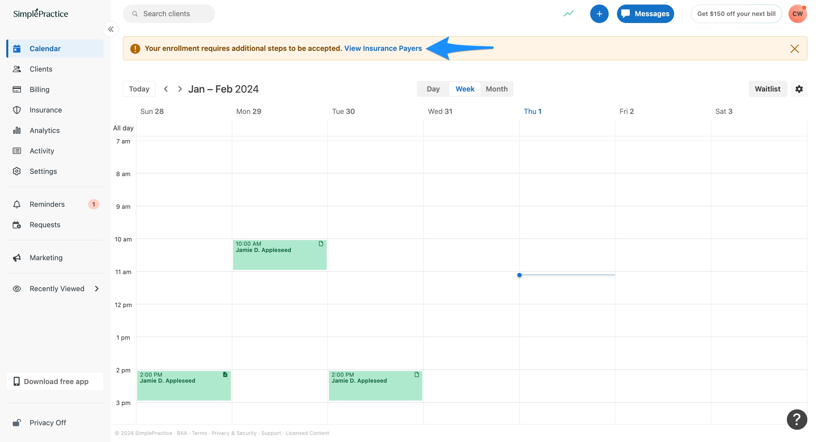Click the Activity list icon
The width and height of the screenshot is (819, 442).
coord(17,151)
